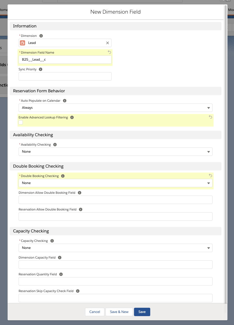234x325 pixels.
Task: Expand the Availability Checking dropdown
Action: click(115, 152)
